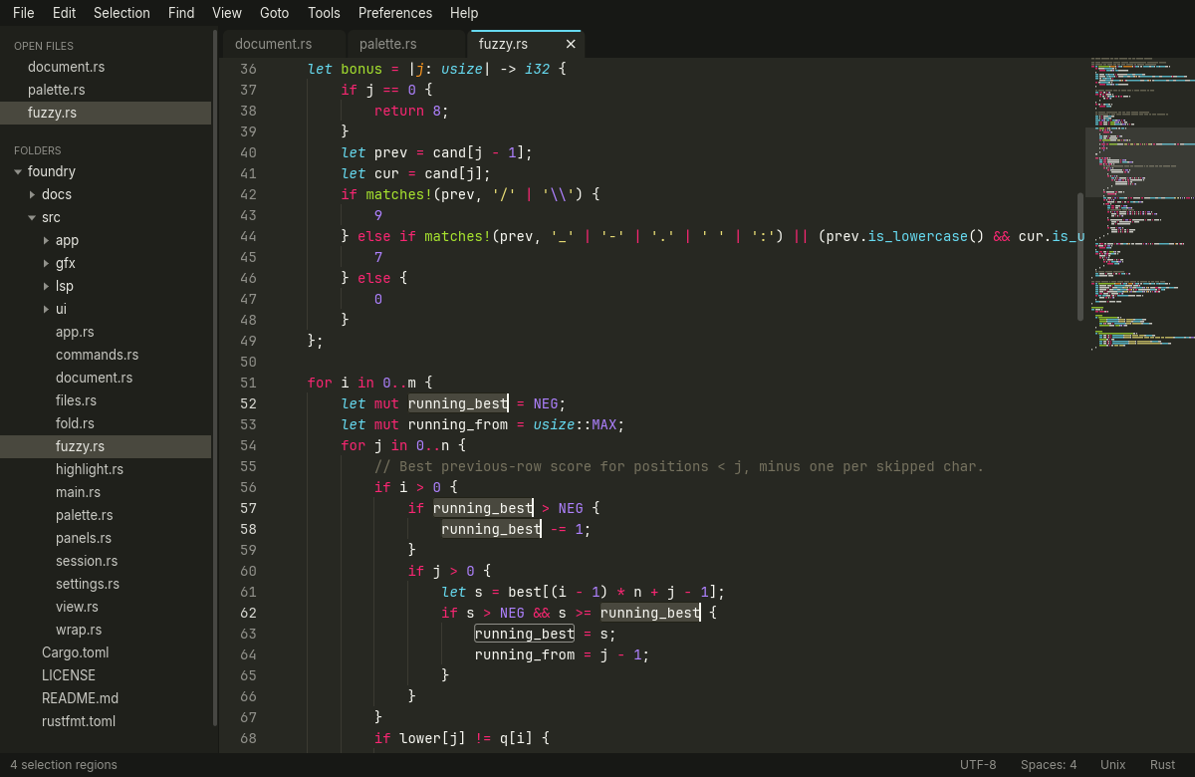Open panels.rs file

pyautogui.click(x=106, y=538)
